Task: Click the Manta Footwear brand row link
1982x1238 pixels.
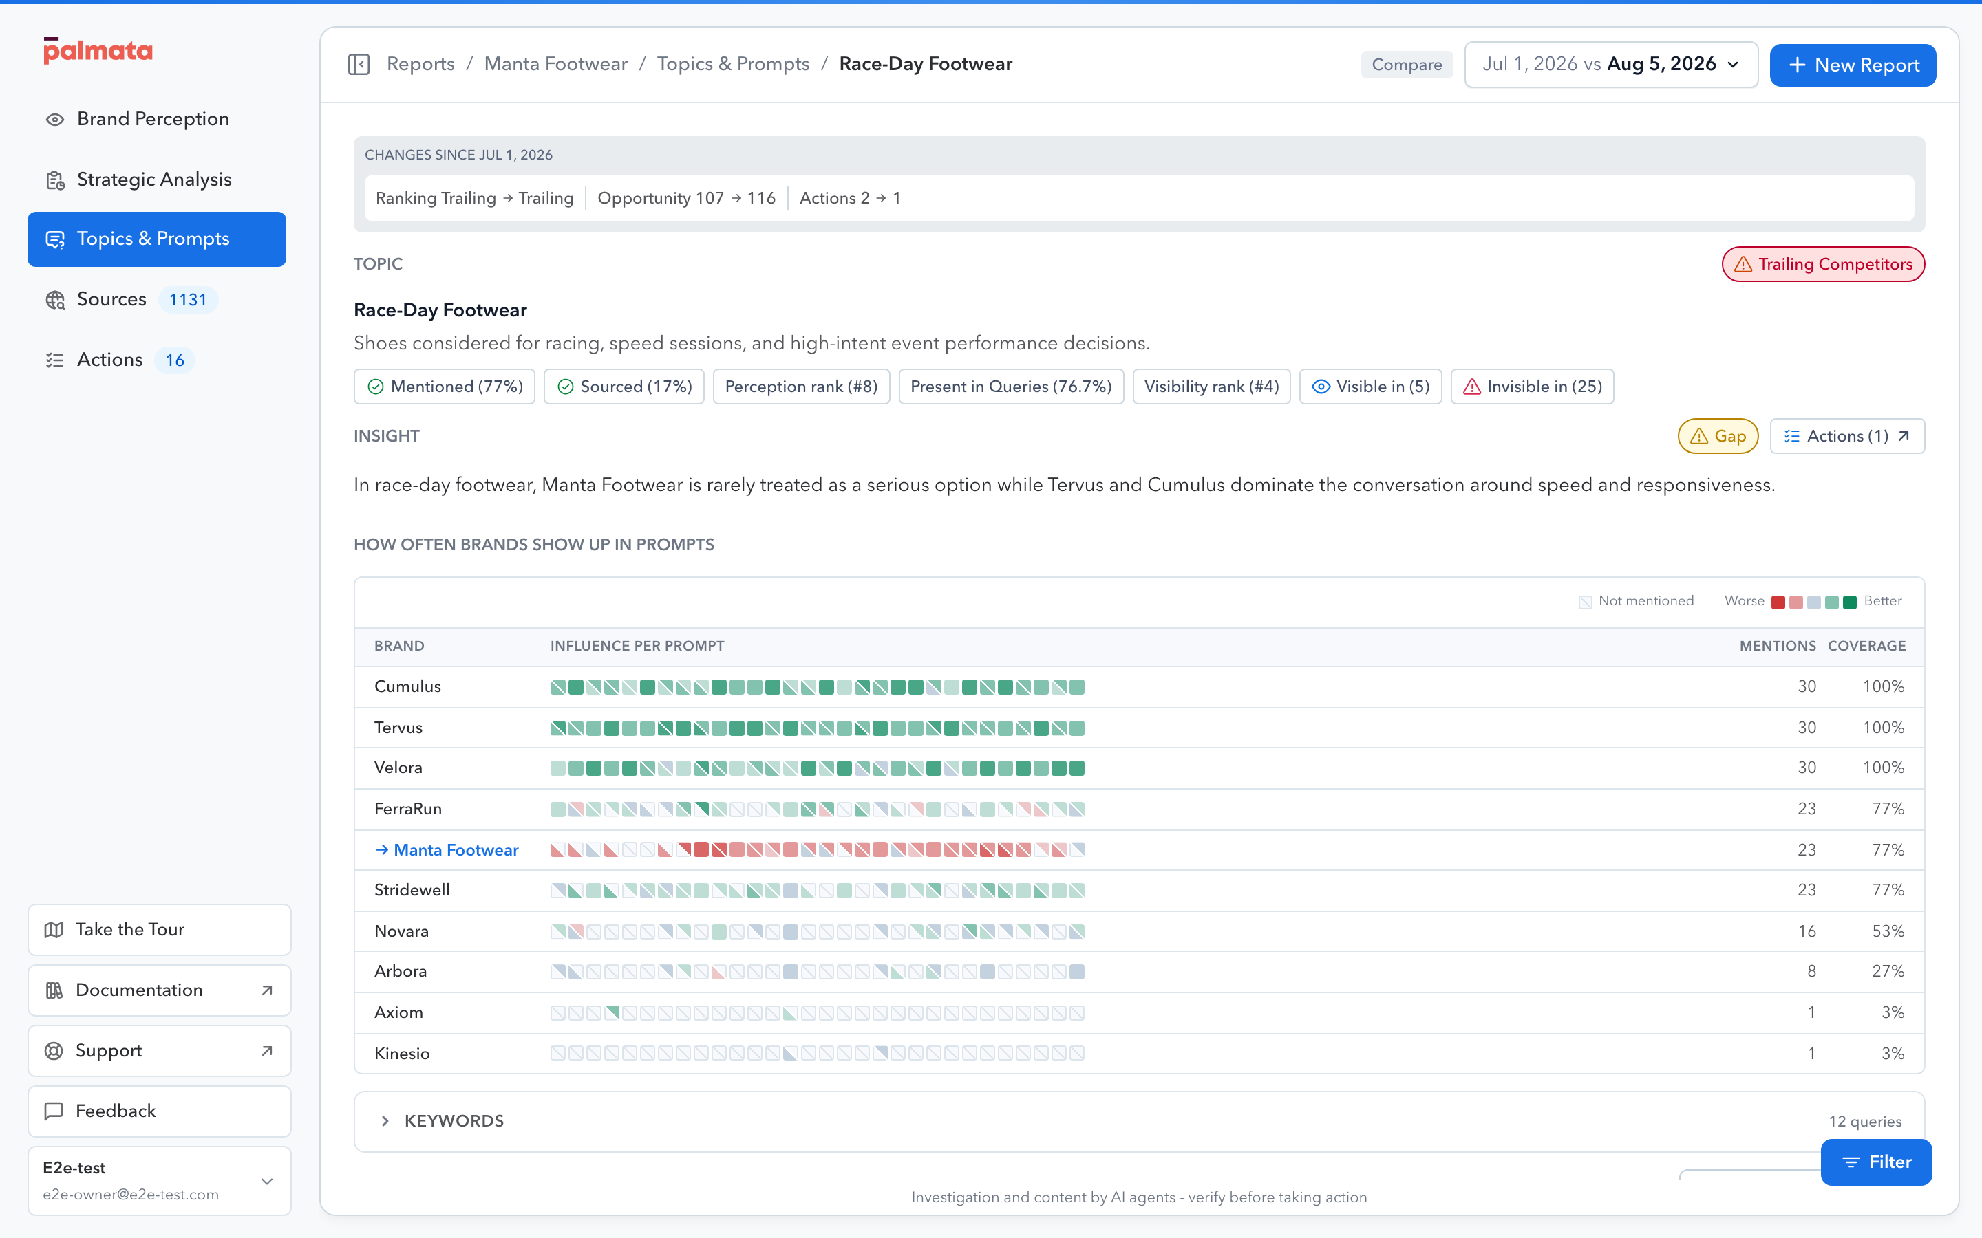Action: pyautogui.click(x=447, y=850)
